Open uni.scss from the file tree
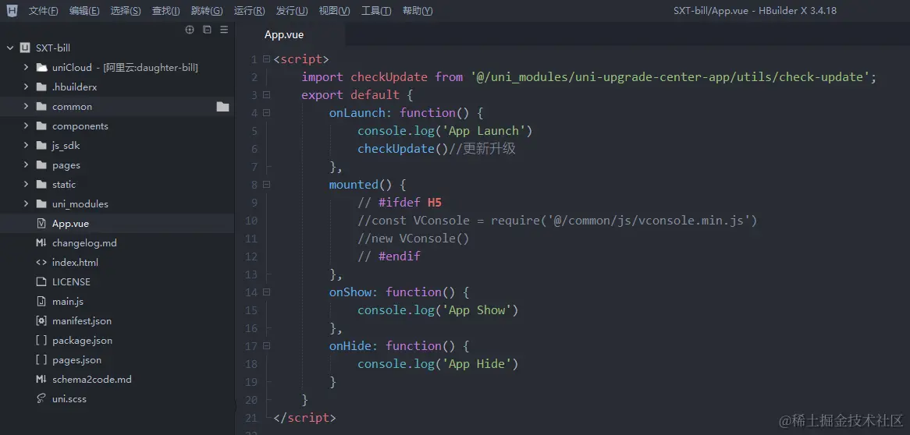910x435 pixels. (x=69, y=398)
